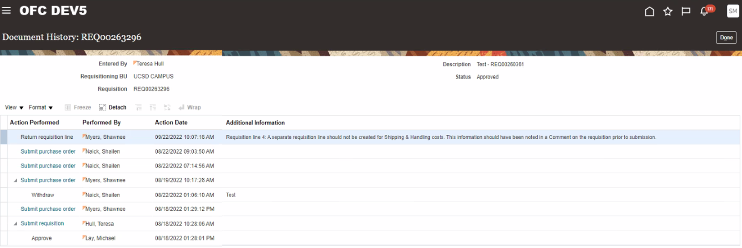This screenshot has width=742, height=248.
Task: Click Myers, Shawnee in the 01:29:12 PM row
Action: (105, 209)
